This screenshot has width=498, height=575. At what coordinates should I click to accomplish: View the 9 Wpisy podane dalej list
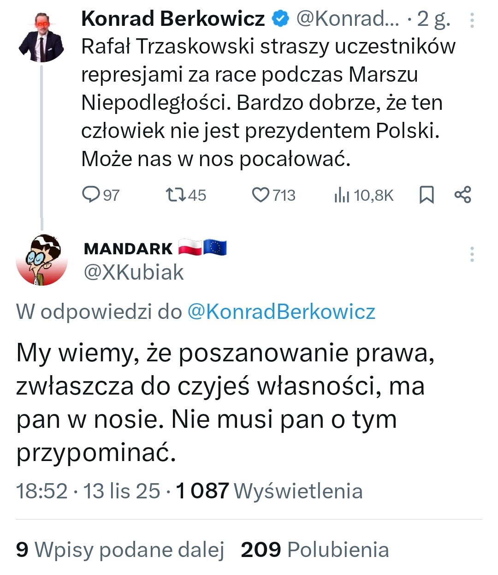coord(120,550)
